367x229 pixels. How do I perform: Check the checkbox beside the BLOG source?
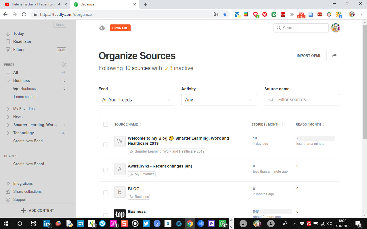click(x=106, y=193)
